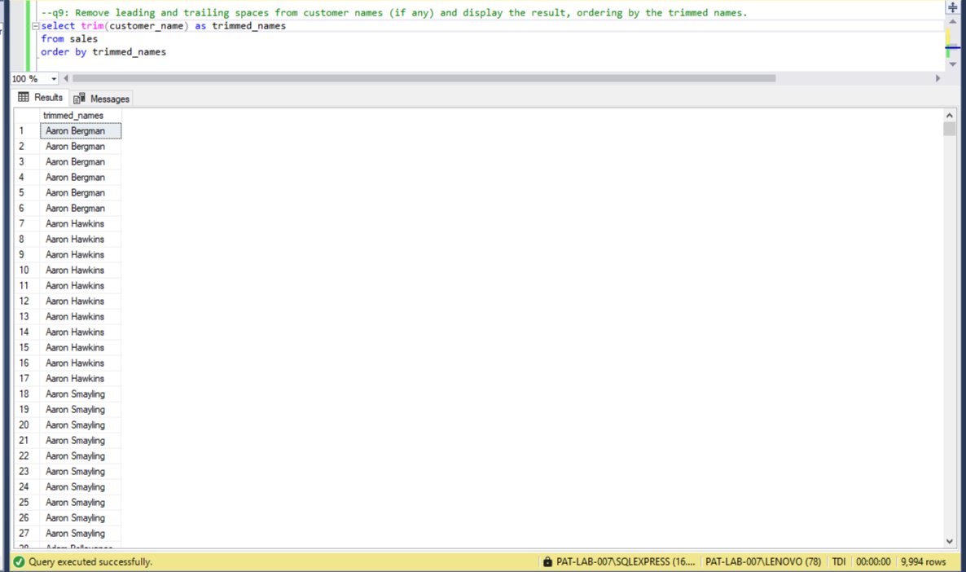Viewport: 966px width, 572px height.
Task: Click the editor horizontal scroll right arrow
Action: (x=937, y=78)
